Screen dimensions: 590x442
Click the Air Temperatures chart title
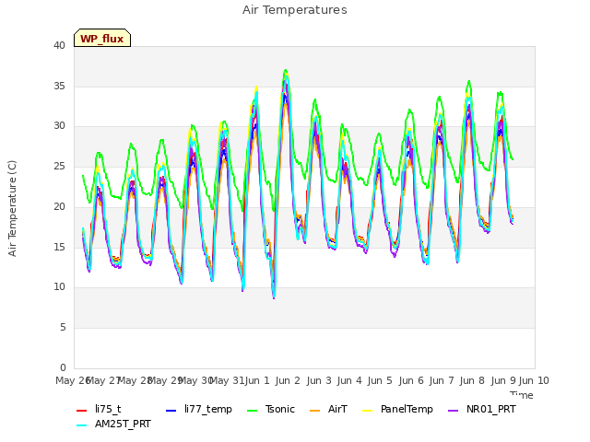click(x=295, y=10)
